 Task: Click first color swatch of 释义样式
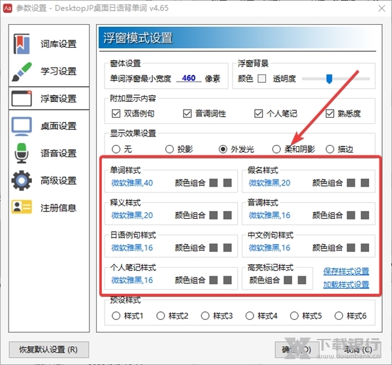tap(214, 215)
